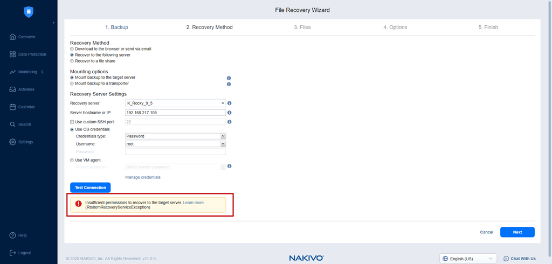Click the red error alert icon
Viewport: 552px width, 264px height.
(79, 204)
